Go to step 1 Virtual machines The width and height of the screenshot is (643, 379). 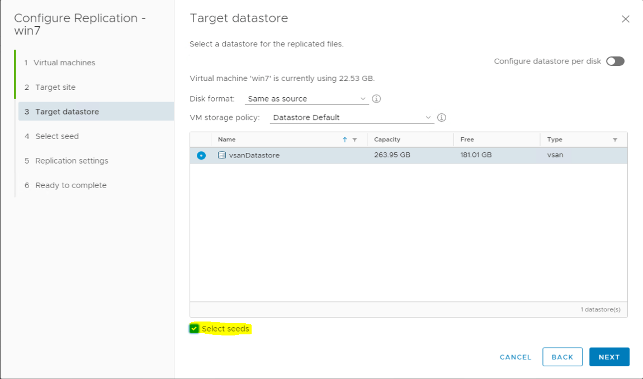pyautogui.click(x=64, y=63)
